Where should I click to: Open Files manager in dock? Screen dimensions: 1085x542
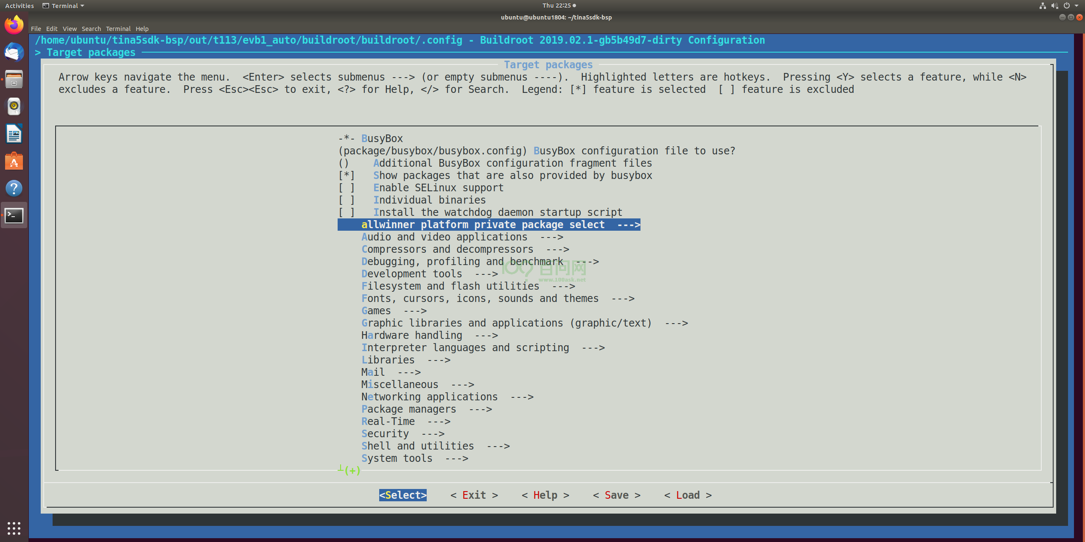(x=14, y=79)
